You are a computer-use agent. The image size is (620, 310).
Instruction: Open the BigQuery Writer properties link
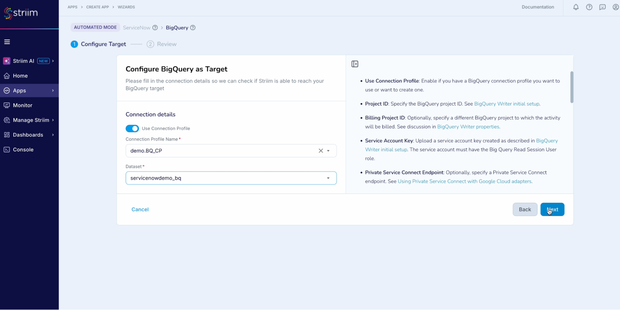(x=468, y=127)
